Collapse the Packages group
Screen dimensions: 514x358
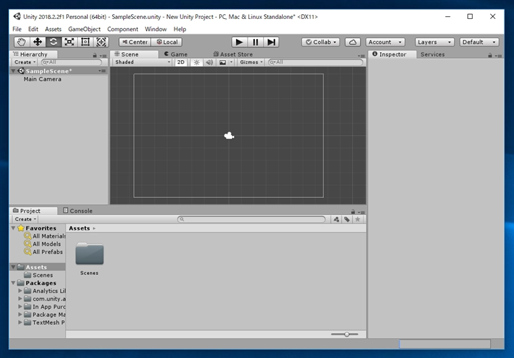14,283
